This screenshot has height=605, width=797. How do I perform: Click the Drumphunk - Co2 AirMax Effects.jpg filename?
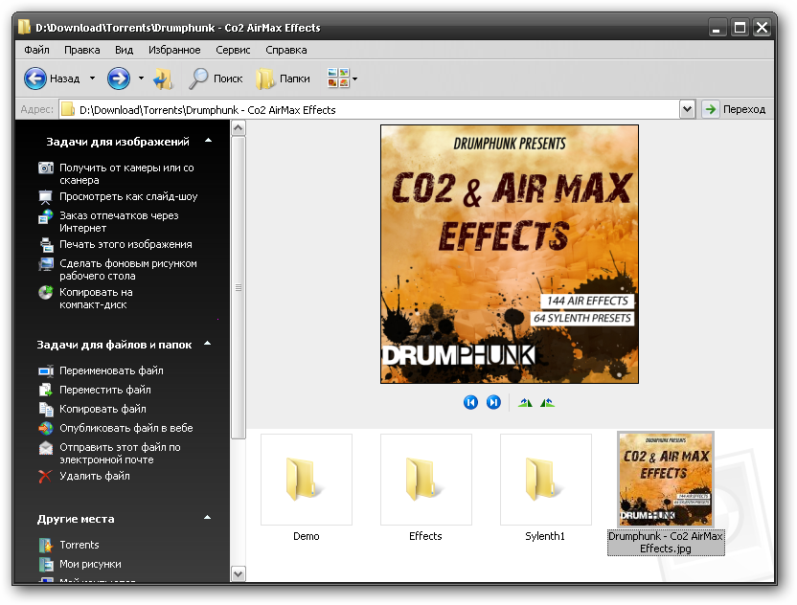666,543
